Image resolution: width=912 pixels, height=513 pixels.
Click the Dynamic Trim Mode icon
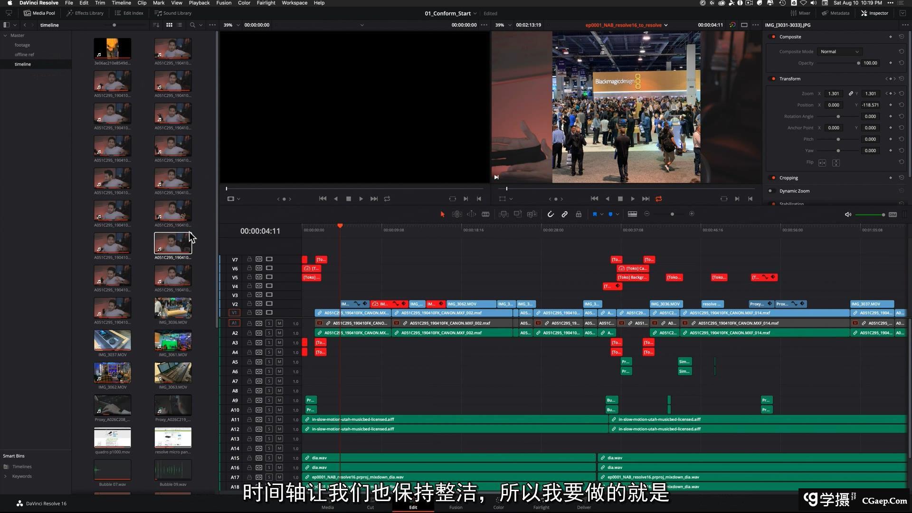[471, 214]
